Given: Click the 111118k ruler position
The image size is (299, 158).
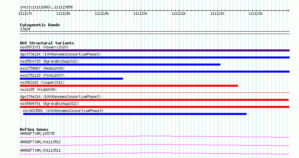Looking at the screenshot, I should tap(63, 13).
